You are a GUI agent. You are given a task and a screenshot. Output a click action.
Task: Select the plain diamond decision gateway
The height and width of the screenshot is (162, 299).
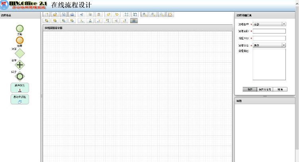20,53
